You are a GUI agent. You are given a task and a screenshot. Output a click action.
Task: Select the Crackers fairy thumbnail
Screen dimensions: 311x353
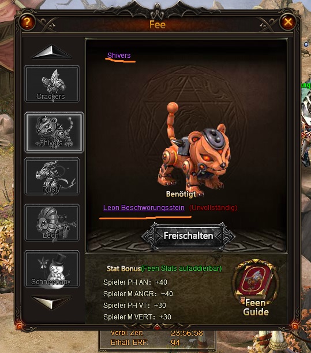point(52,83)
